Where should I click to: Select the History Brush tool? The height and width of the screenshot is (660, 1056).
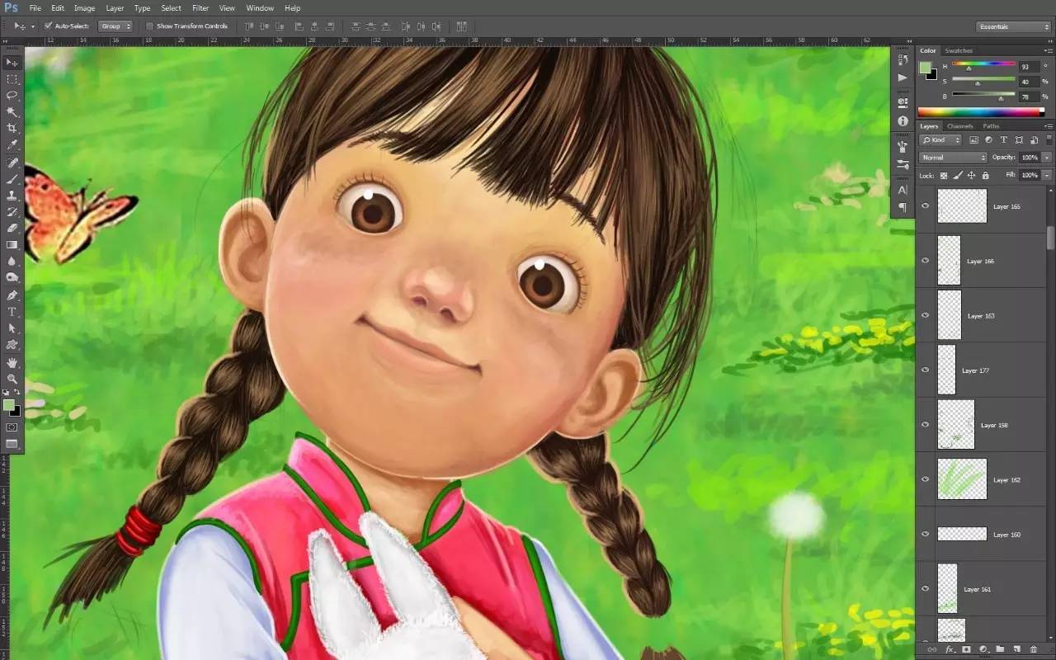(x=12, y=212)
